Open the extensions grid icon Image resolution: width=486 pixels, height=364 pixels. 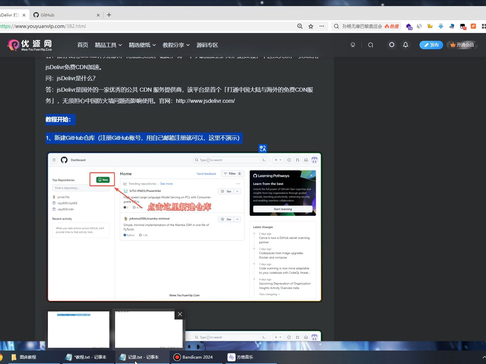coord(483,26)
